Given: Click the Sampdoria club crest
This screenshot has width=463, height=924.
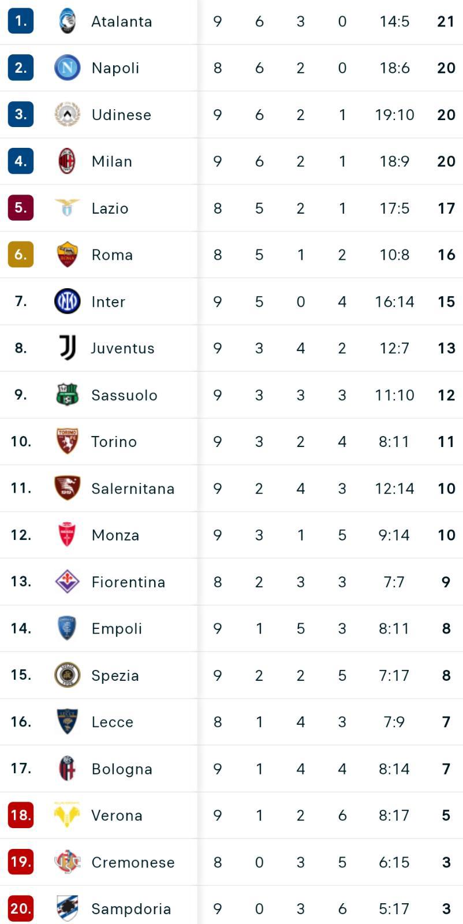Looking at the screenshot, I should coord(67,908).
